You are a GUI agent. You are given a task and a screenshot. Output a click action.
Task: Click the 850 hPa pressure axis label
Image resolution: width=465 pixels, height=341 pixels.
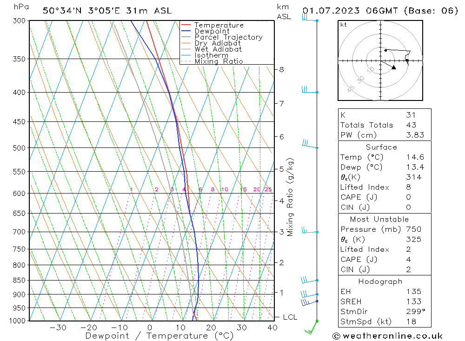19,280
